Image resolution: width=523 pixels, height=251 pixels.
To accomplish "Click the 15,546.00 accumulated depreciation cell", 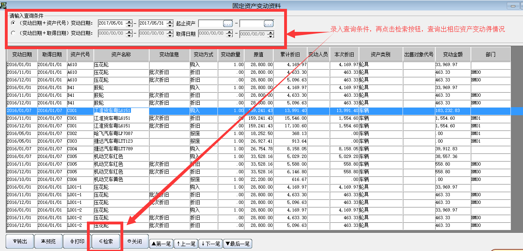I will click(290, 118).
